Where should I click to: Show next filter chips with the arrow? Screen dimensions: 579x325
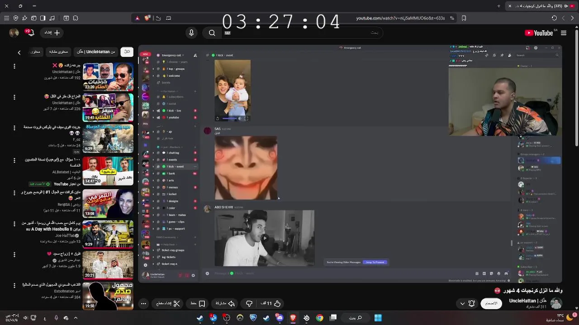tap(19, 52)
